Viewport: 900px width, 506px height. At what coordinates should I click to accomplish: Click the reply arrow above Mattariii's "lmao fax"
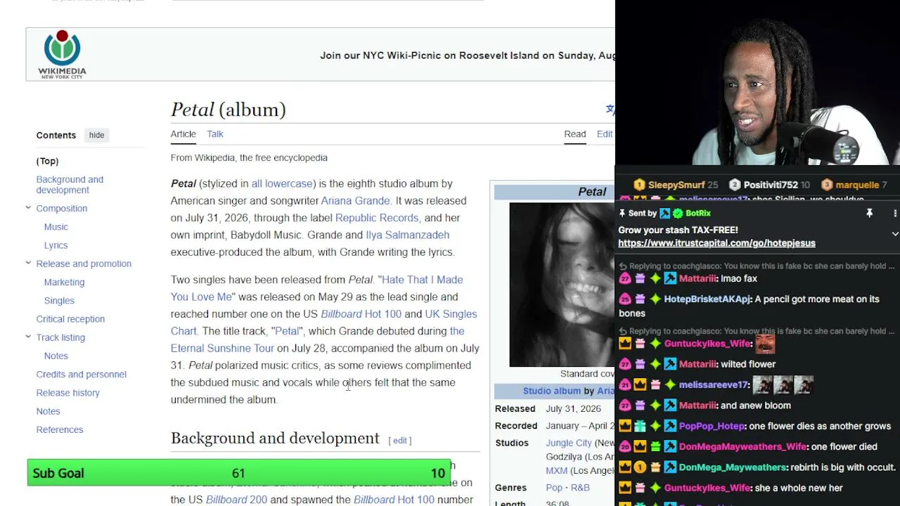coord(623,266)
